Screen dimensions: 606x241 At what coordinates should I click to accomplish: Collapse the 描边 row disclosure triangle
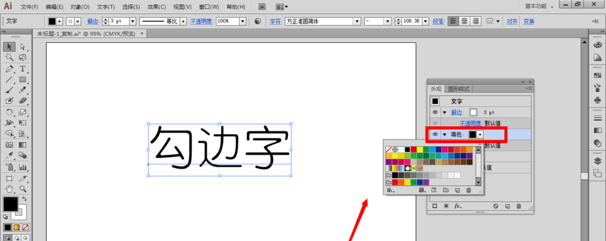[x=444, y=112]
